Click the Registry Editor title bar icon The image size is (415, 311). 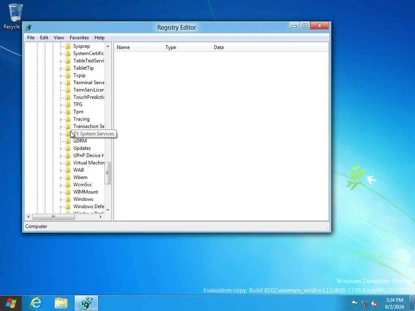tap(28, 27)
